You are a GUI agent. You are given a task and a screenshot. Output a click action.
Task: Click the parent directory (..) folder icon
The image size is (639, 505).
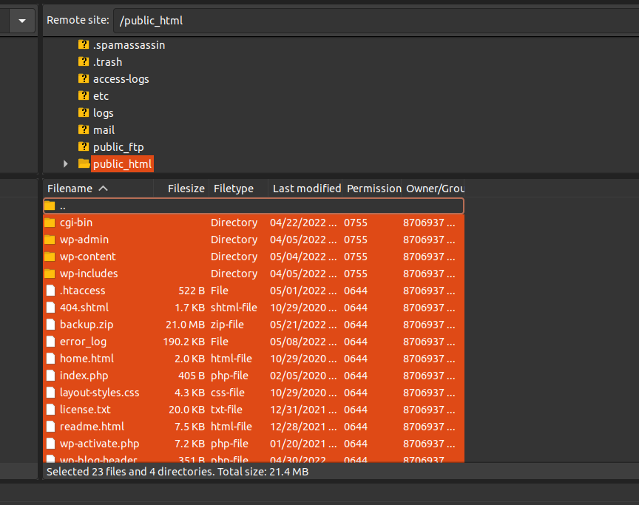(50, 206)
